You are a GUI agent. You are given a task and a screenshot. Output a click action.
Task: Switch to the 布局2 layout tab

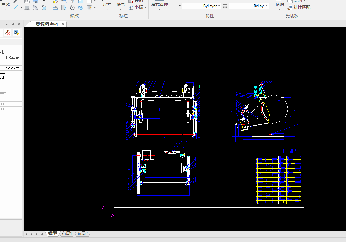82,234
